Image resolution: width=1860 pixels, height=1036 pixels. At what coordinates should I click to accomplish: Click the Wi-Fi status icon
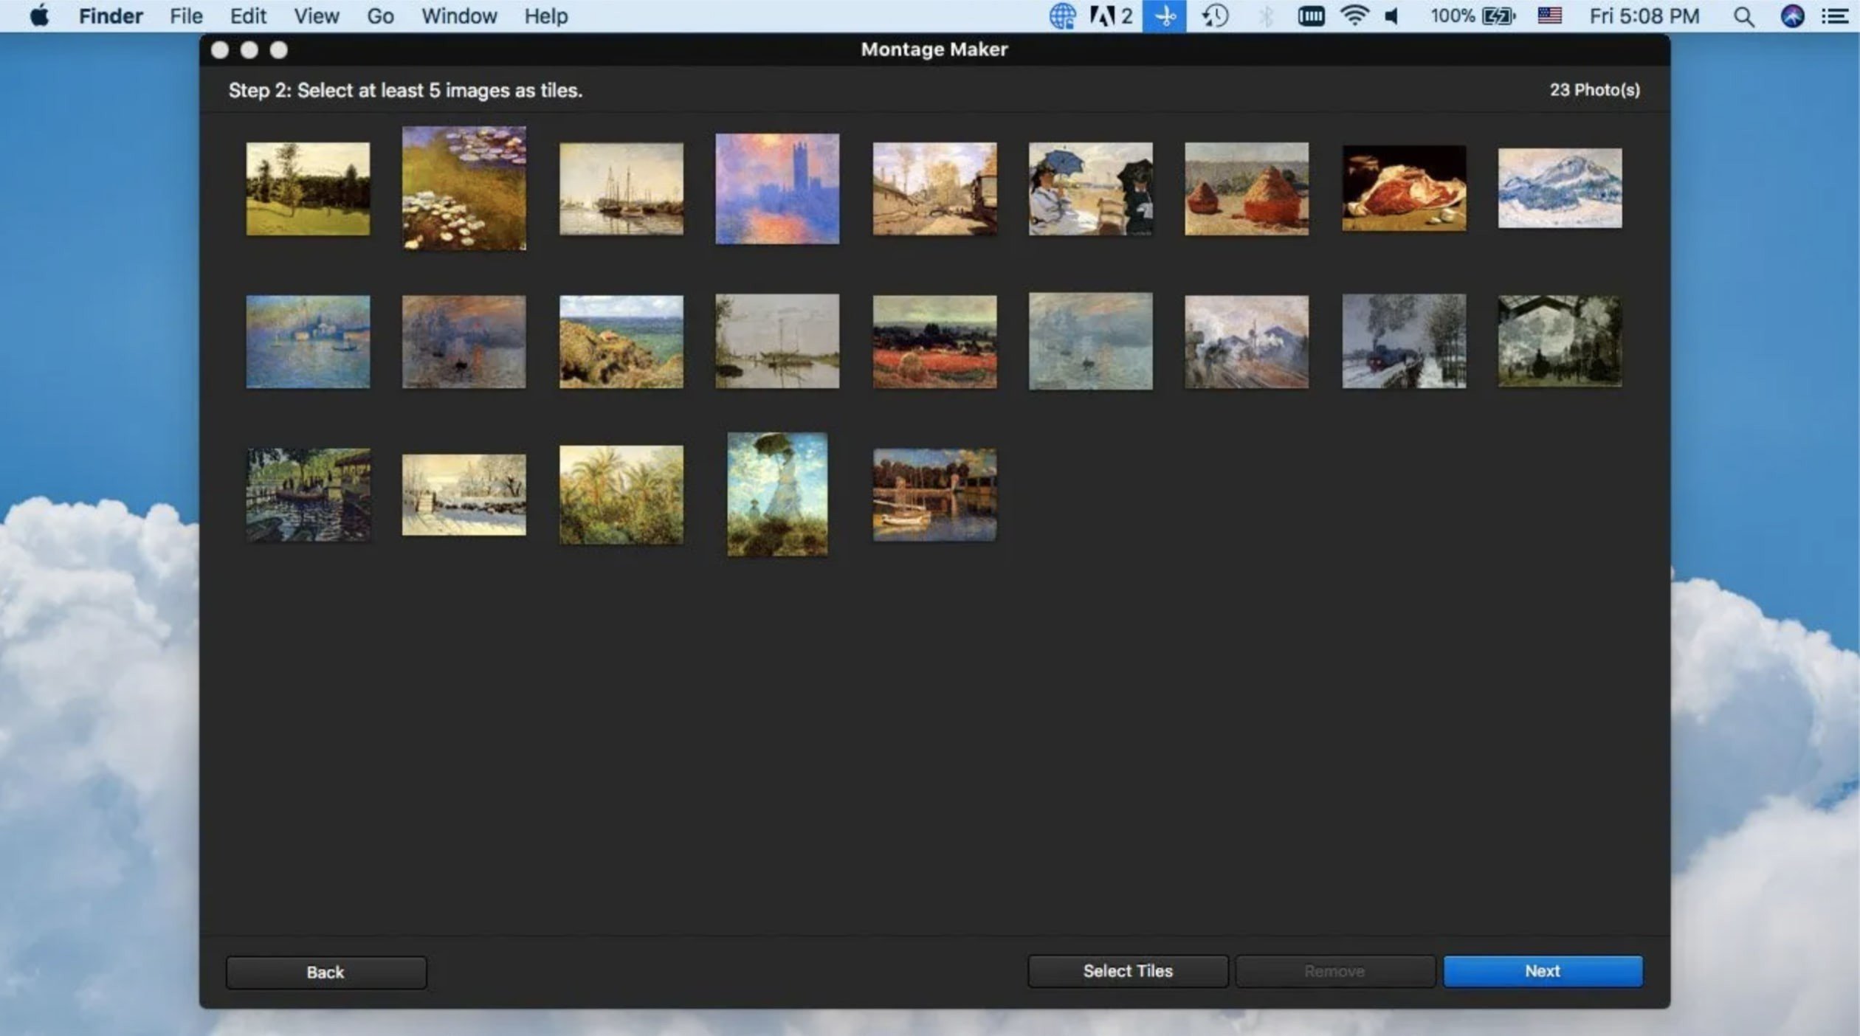(x=1354, y=16)
